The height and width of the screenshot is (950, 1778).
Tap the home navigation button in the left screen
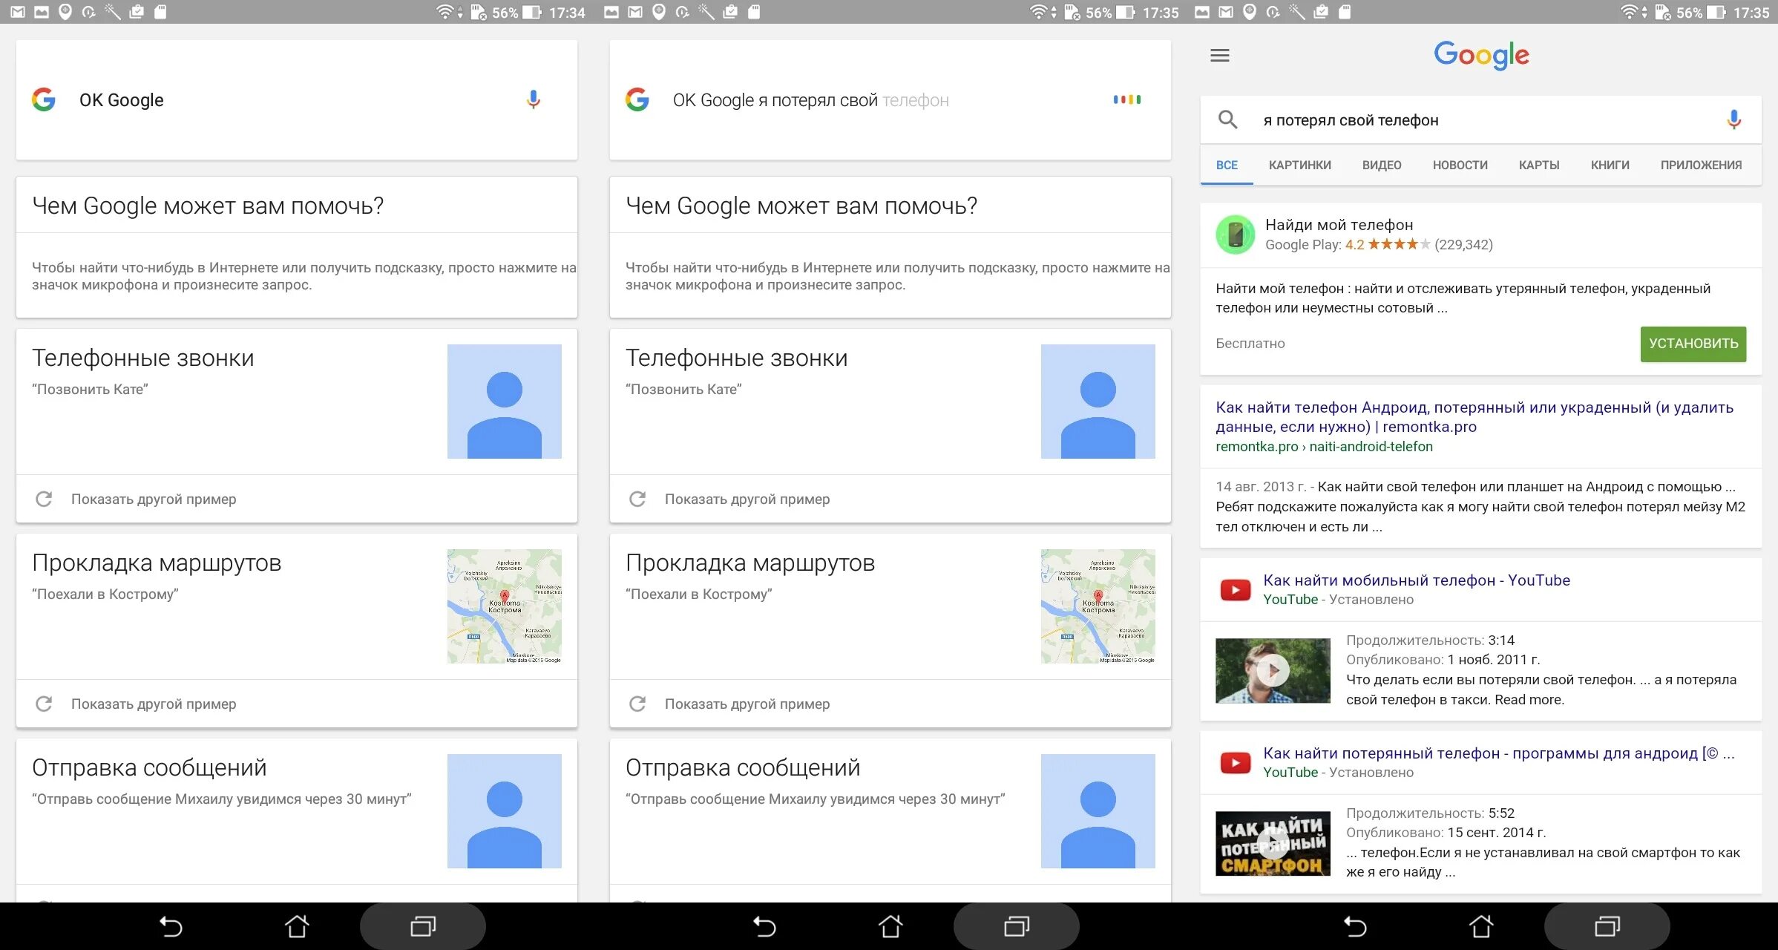pyautogui.click(x=297, y=926)
